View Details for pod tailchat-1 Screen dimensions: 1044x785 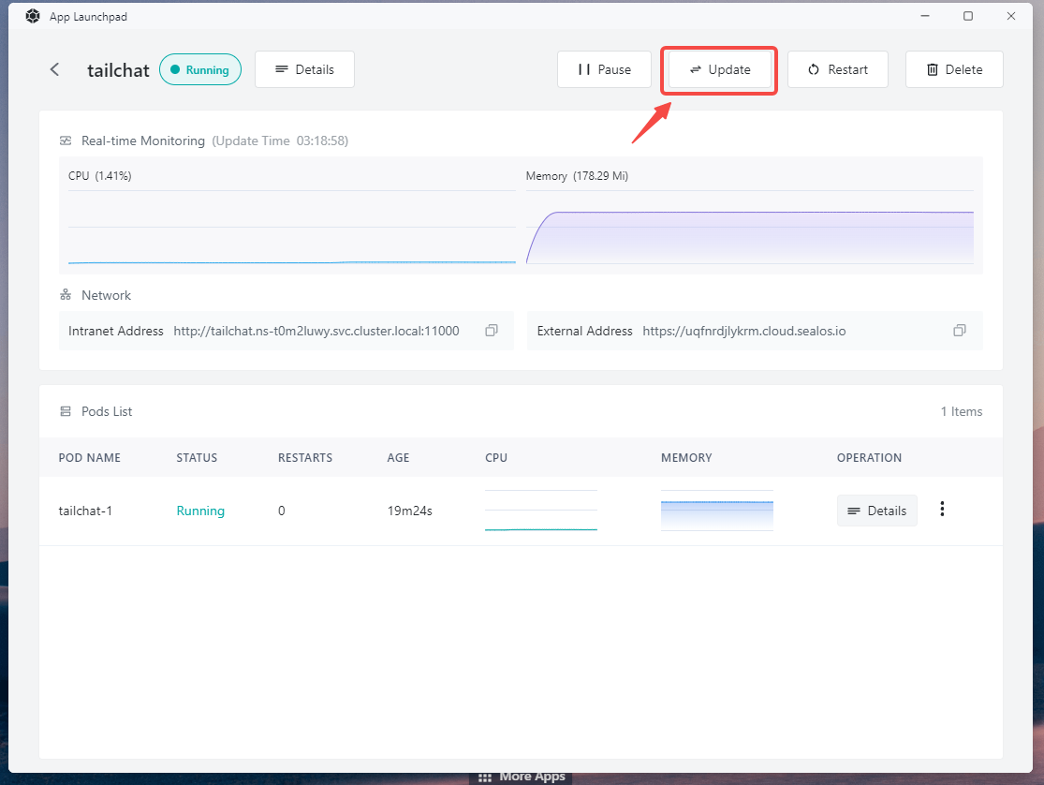876,511
